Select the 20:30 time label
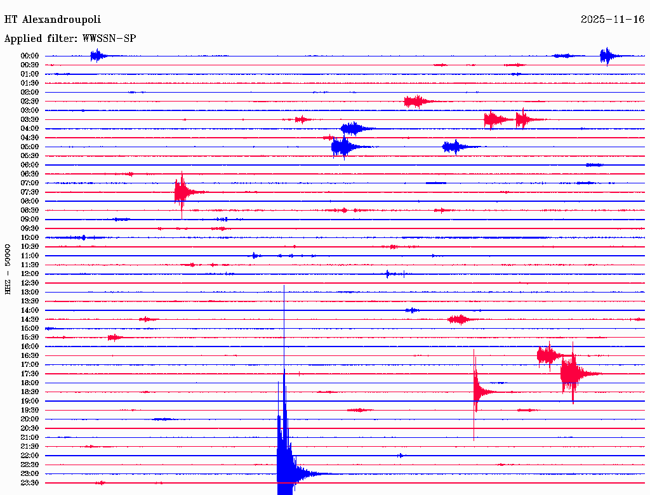 click(x=30, y=428)
